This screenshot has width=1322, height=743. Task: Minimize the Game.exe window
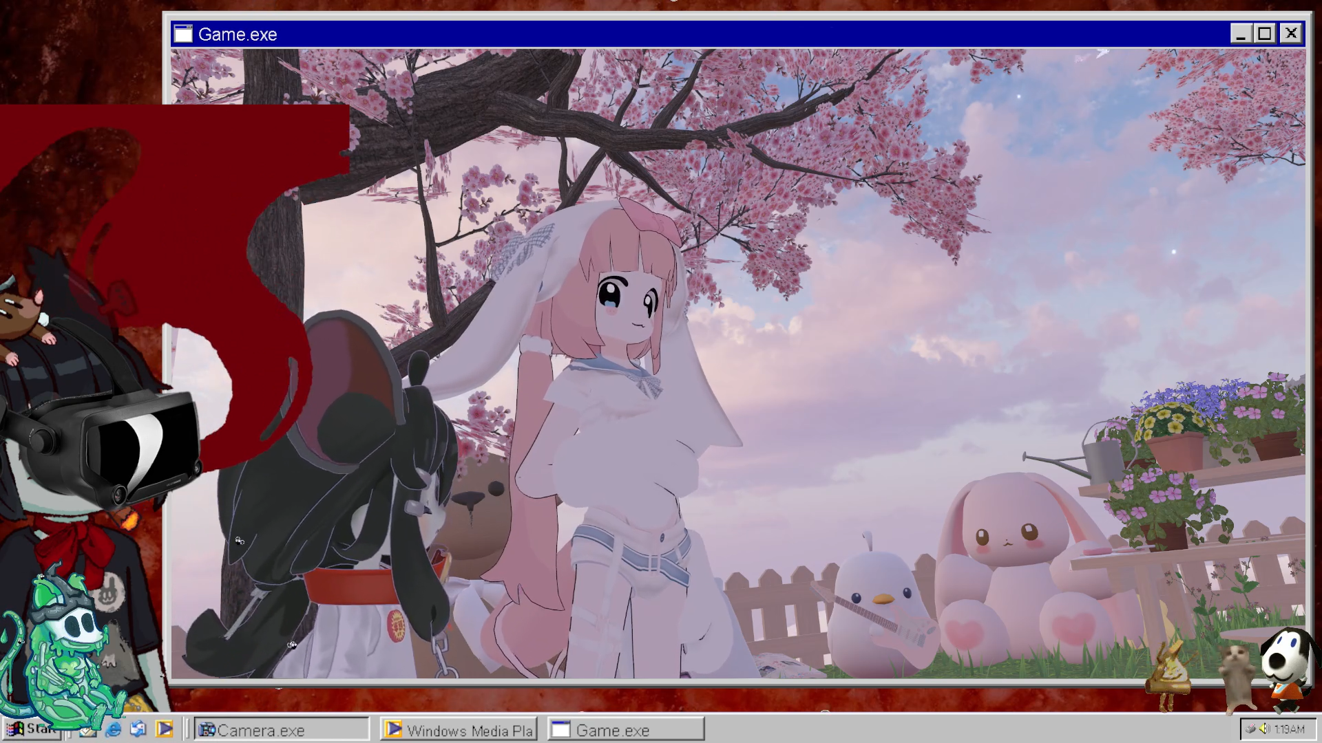[x=1241, y=34]
